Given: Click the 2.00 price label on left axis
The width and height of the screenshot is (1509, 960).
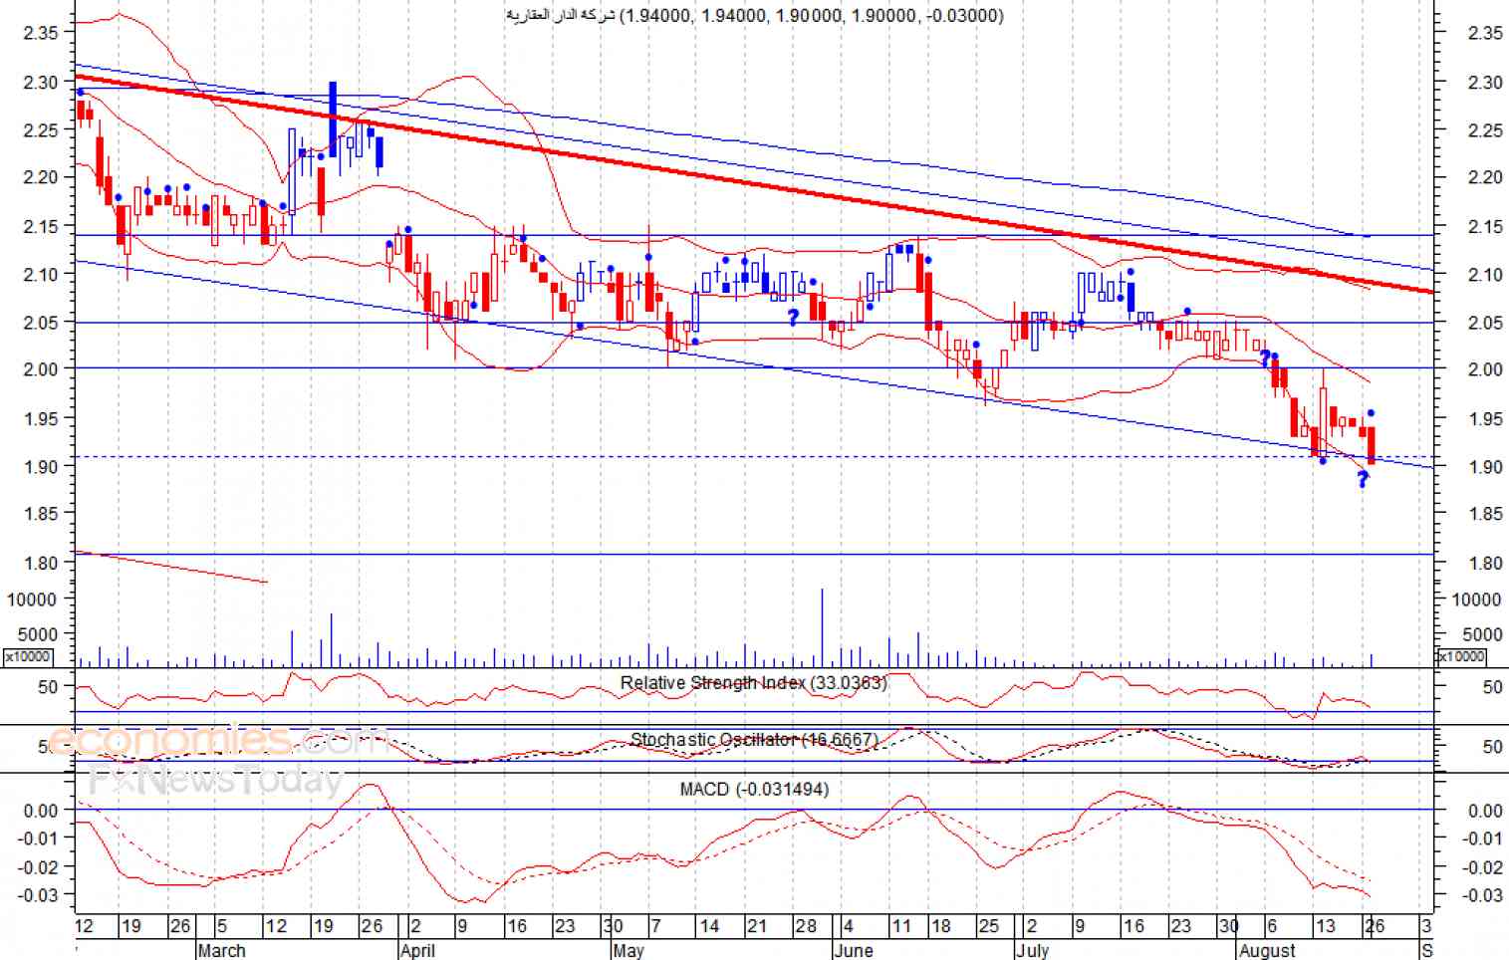Looking at the screenshot, I should click(42, 369).
